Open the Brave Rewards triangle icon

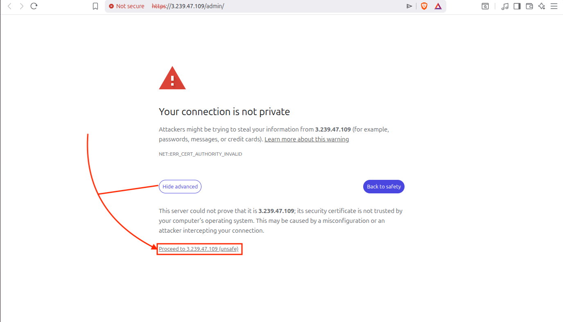(x=438, y=6)
